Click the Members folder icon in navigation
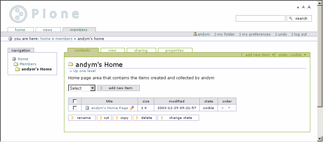 pyautogui.click(x=16, y=64)
